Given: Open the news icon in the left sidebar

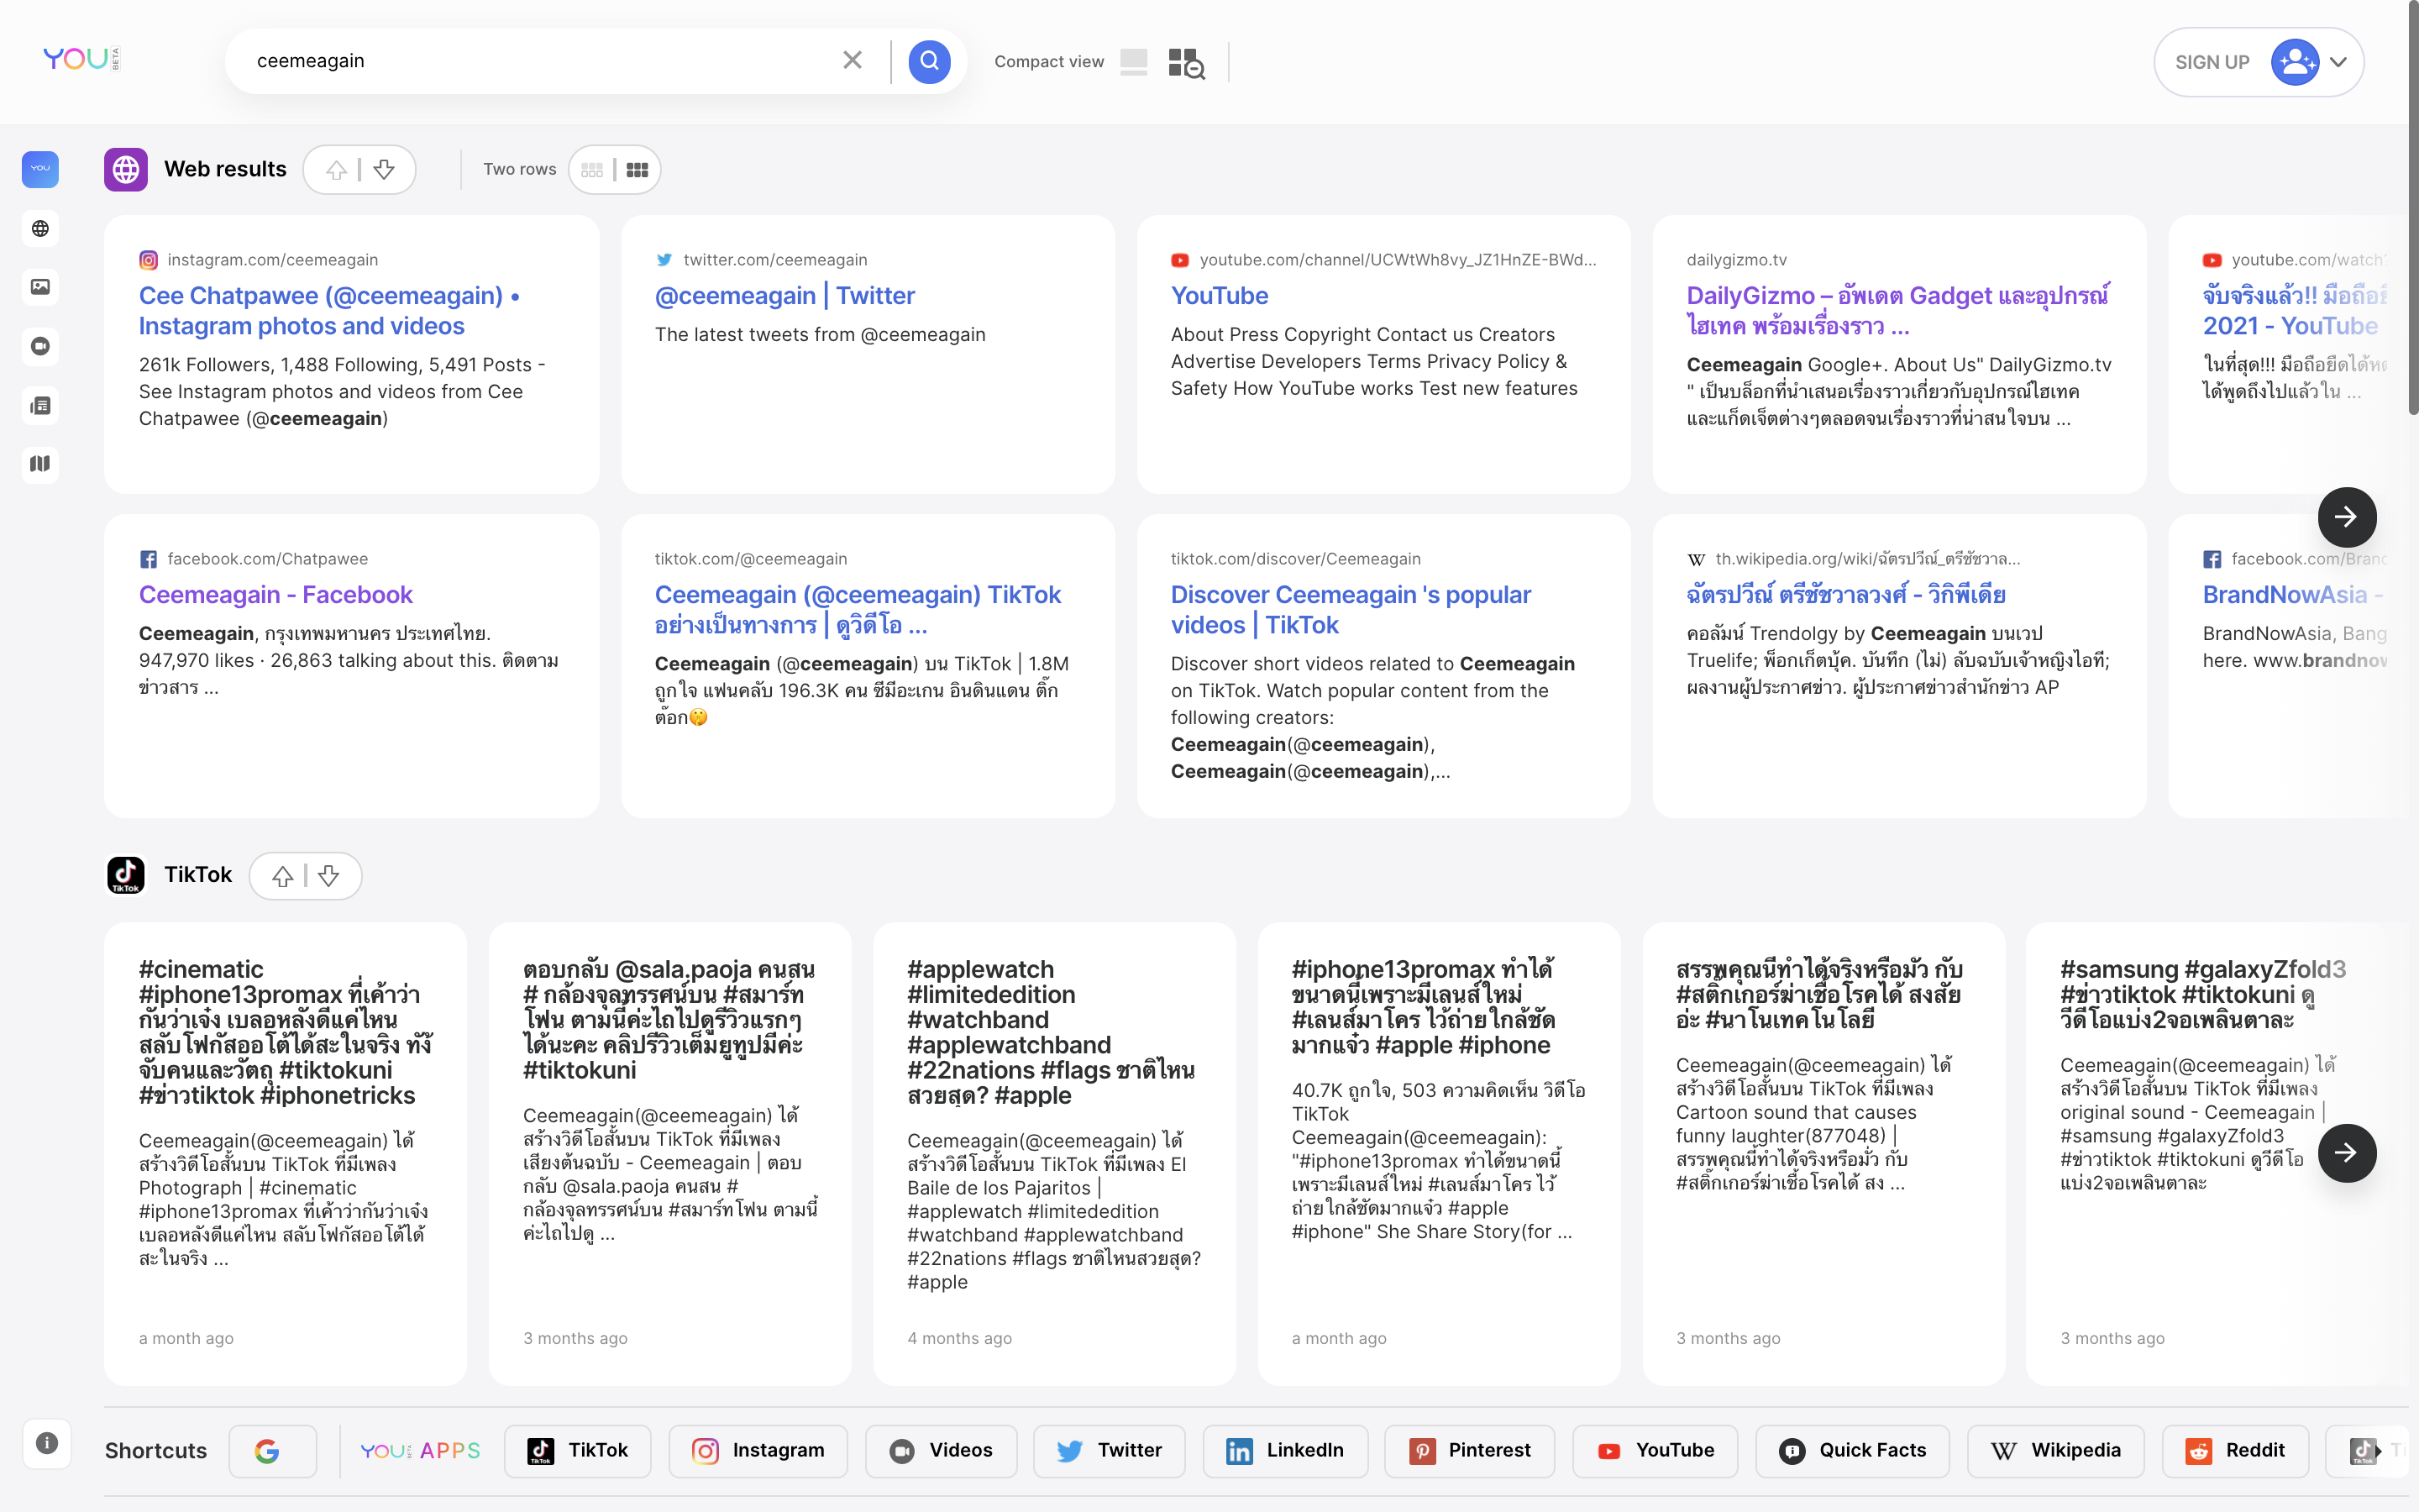Looking at the screenshot, I should point(40,405).
